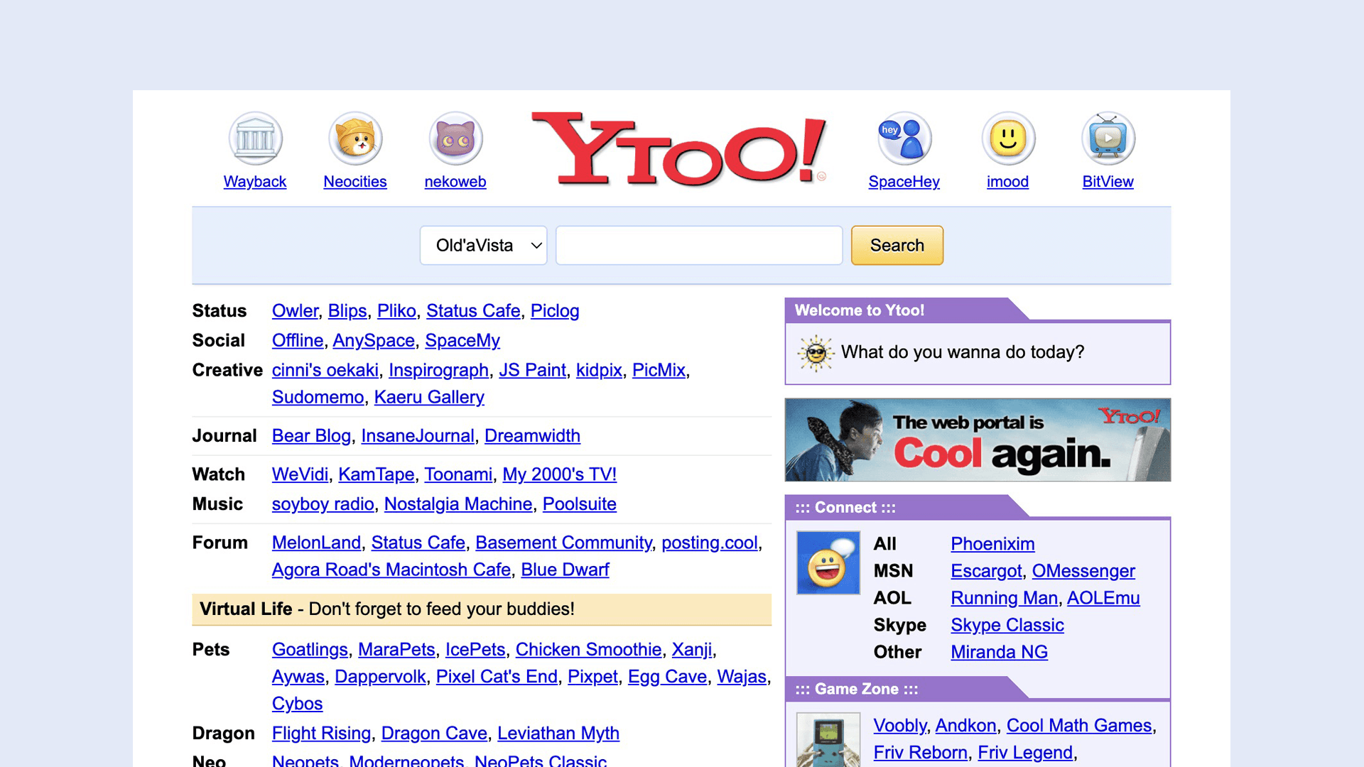Open SpaceHey via its chat bubble icon

click(x=904, y=138)
